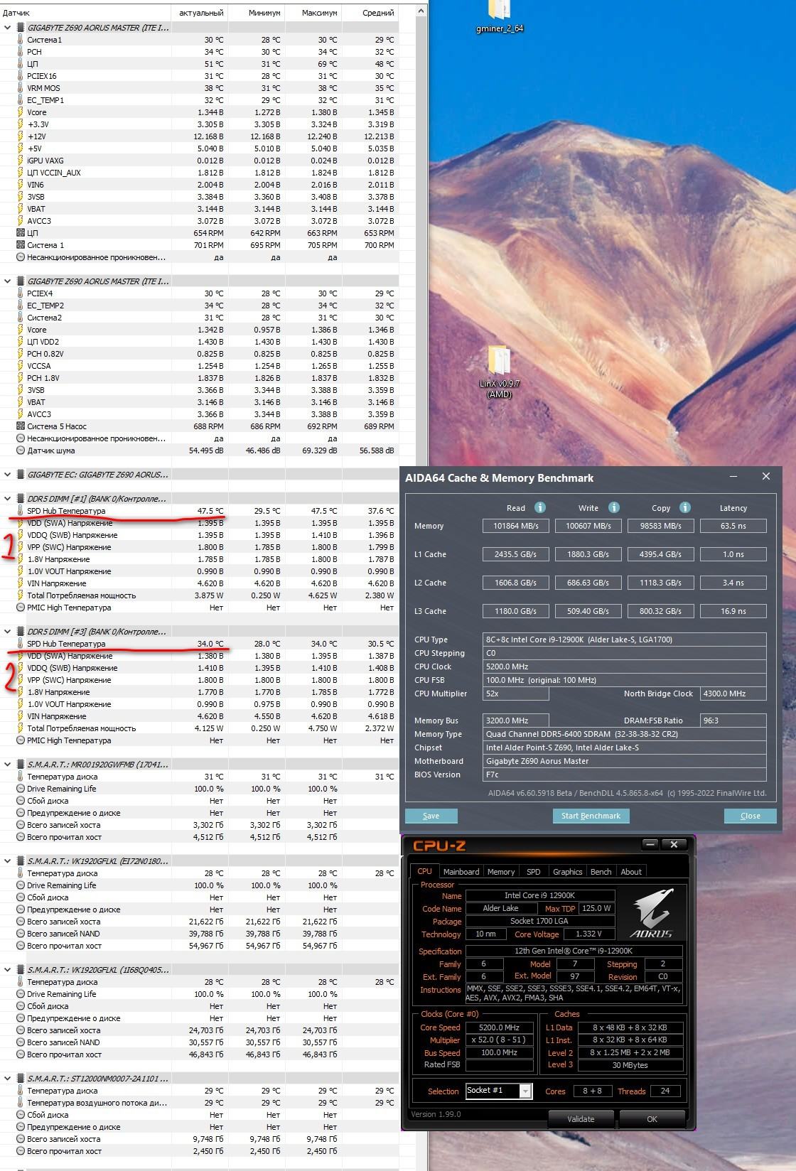This screenshot has height=1171, width=796.
Task: Switch to the Graphics tab in CPU-Z
Action: pos(567,872)
